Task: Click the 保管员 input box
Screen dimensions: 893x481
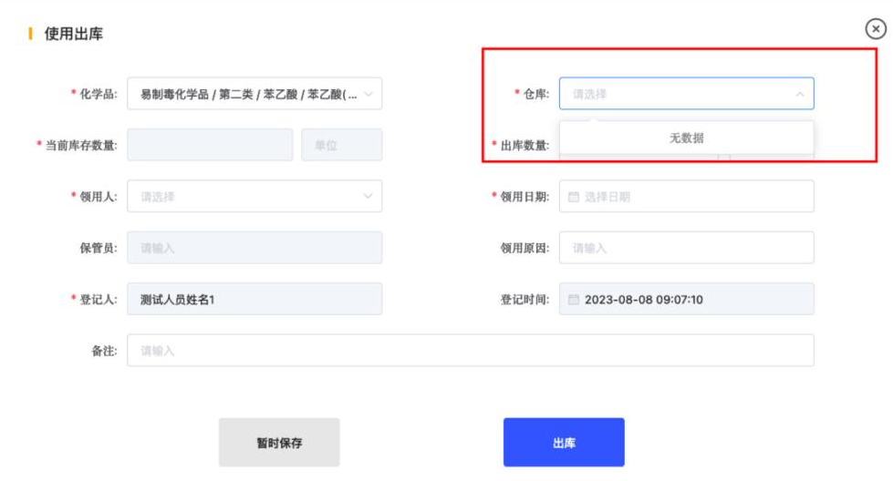Action: [254, 248]
